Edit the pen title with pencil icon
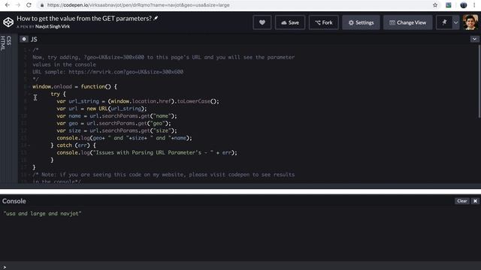This screenshot has height=270, width=481. click(x=156, y=18)
